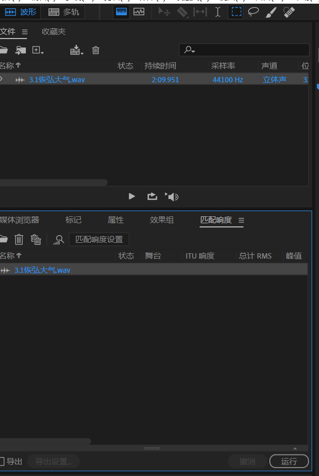Open Insert into Multitrack dropdown
The image size is (319, 476).
click(x=77, y=50)
